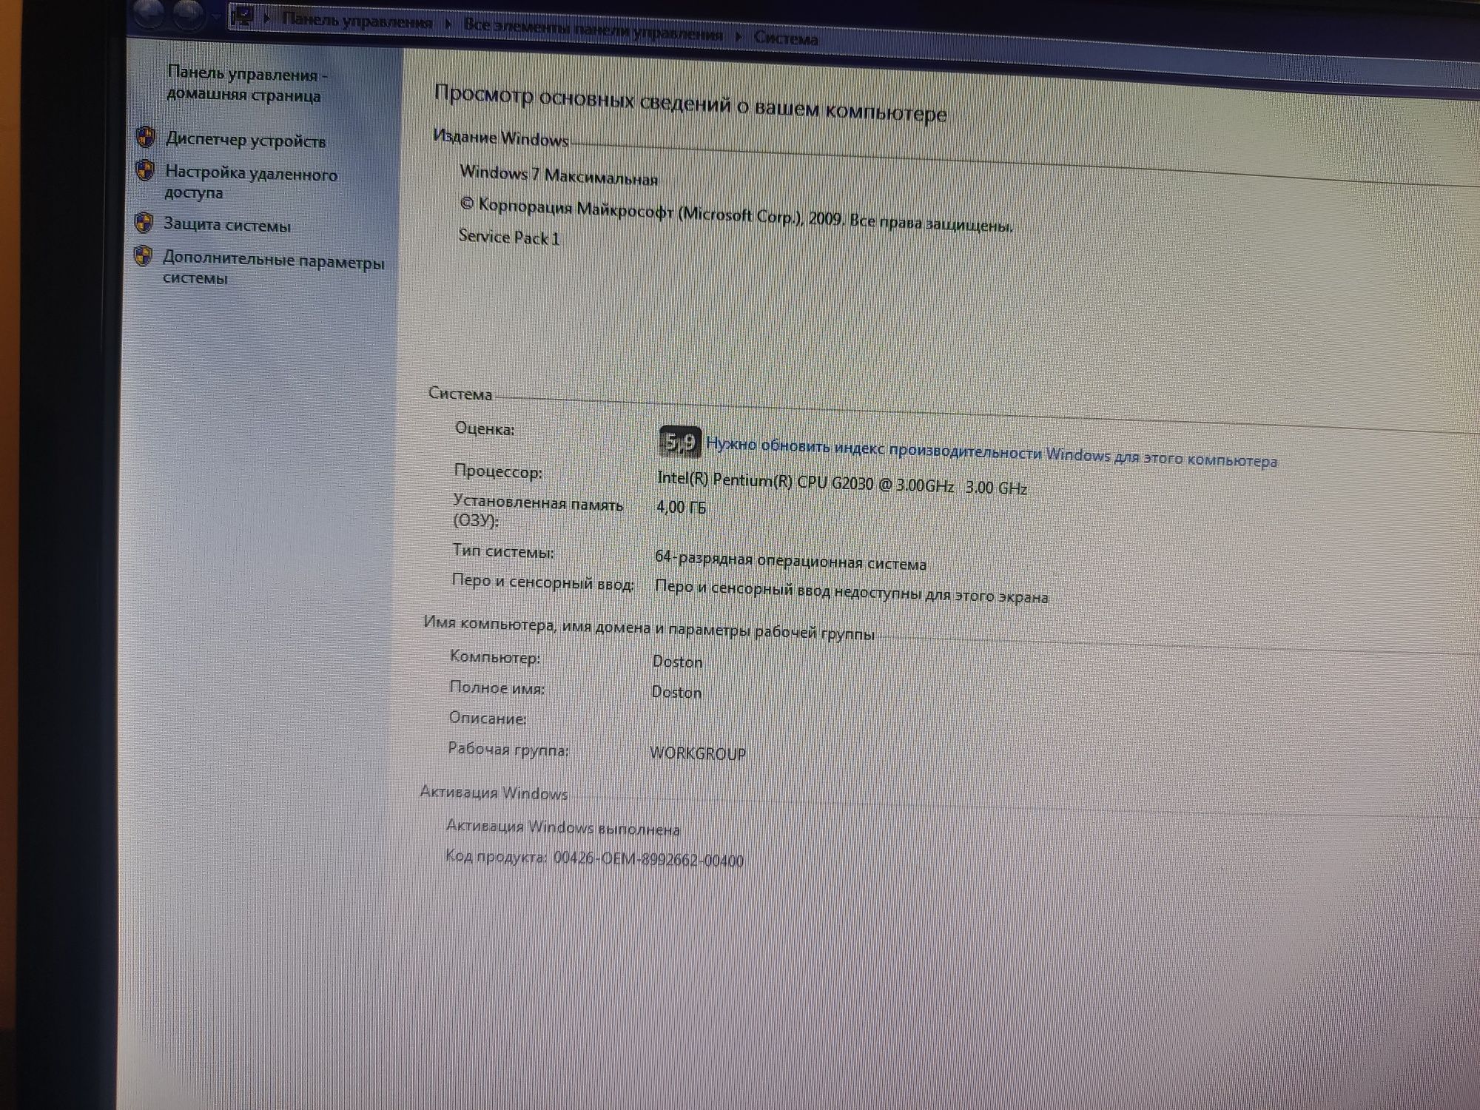Image resolution: width=1480 pixels, height=1110 pixels.
Task: Expand the arrow after Все элементы панели управления
Action: (x=738, y=36)
